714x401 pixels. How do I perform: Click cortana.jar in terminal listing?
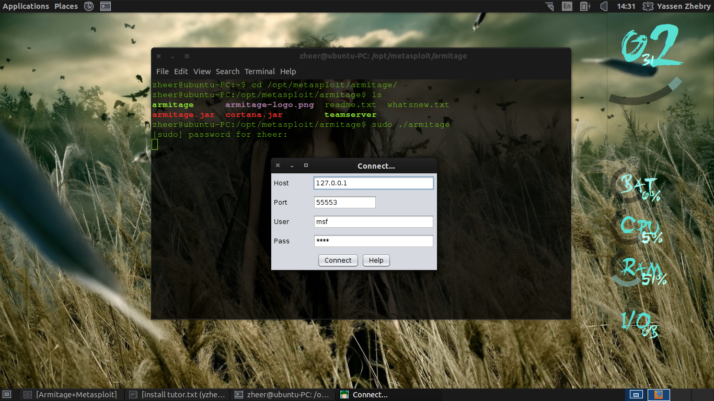pyautogui.click(x=254, y=115)
